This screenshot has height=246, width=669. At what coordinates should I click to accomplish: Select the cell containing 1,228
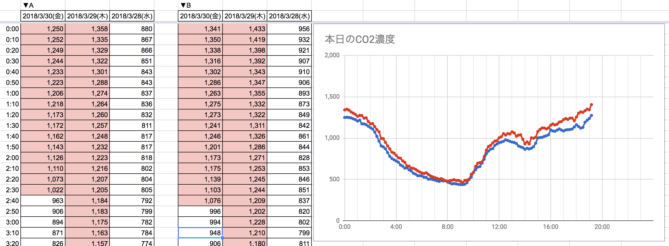click(245, 222)
